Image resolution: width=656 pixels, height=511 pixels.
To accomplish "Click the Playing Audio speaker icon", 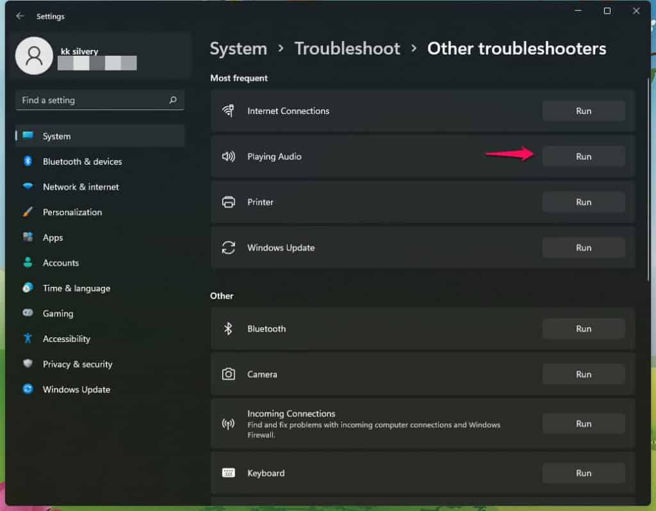I will (x=229, y=156).
